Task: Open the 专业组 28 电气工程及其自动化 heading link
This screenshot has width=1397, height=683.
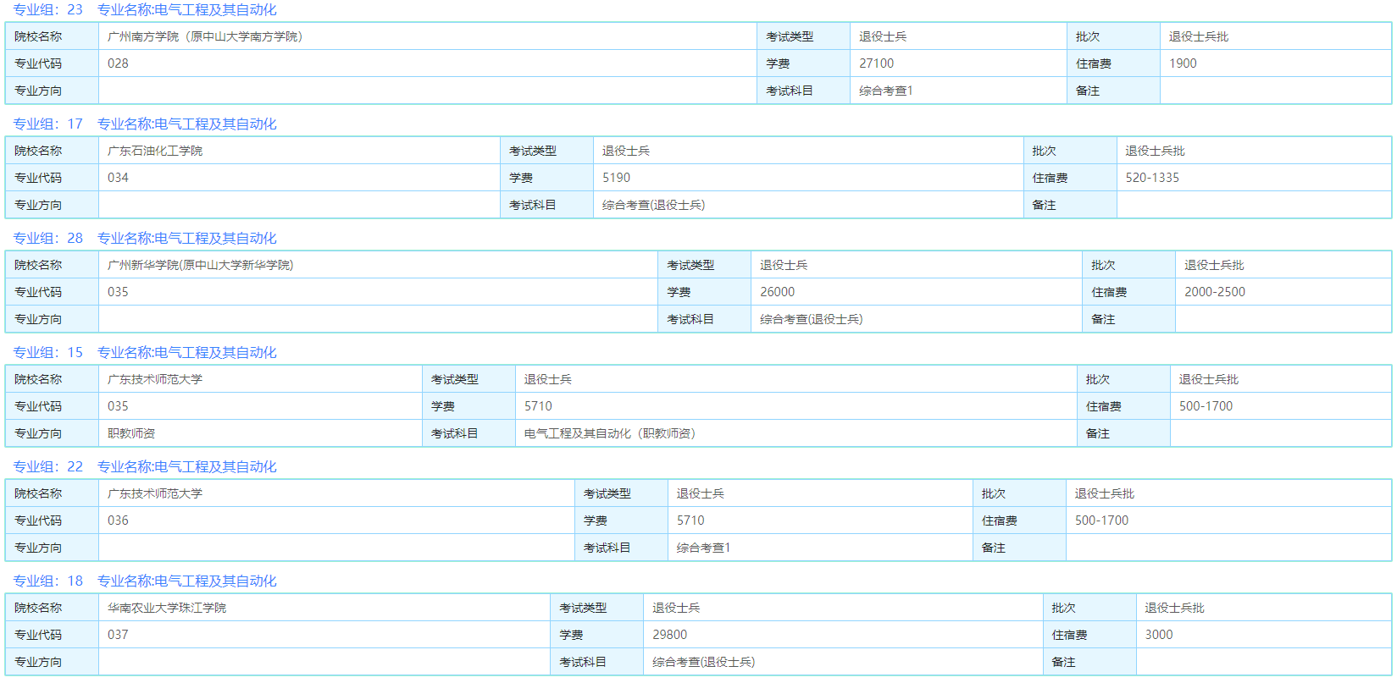Action: click(x=144, y=239)
